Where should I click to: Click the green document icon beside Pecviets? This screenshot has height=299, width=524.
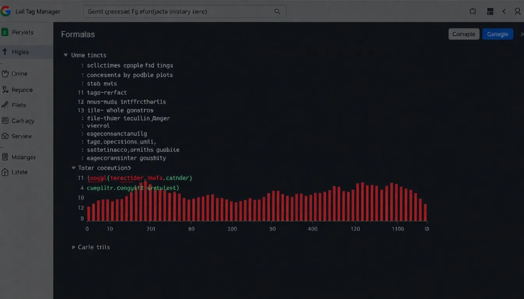(x=5, y=32)
